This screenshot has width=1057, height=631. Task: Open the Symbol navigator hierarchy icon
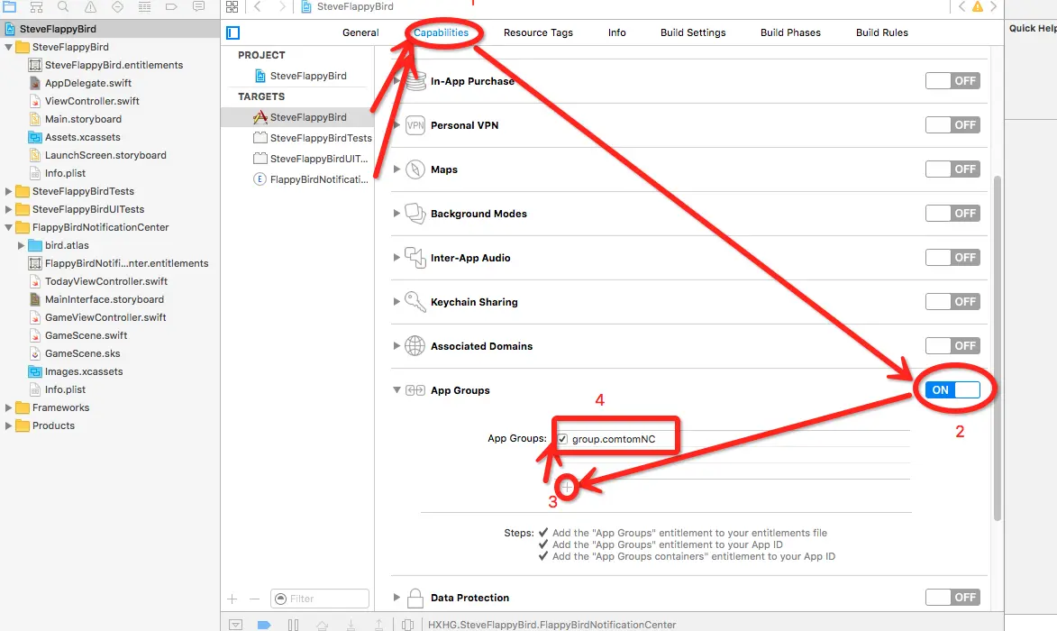click(36, 6)
